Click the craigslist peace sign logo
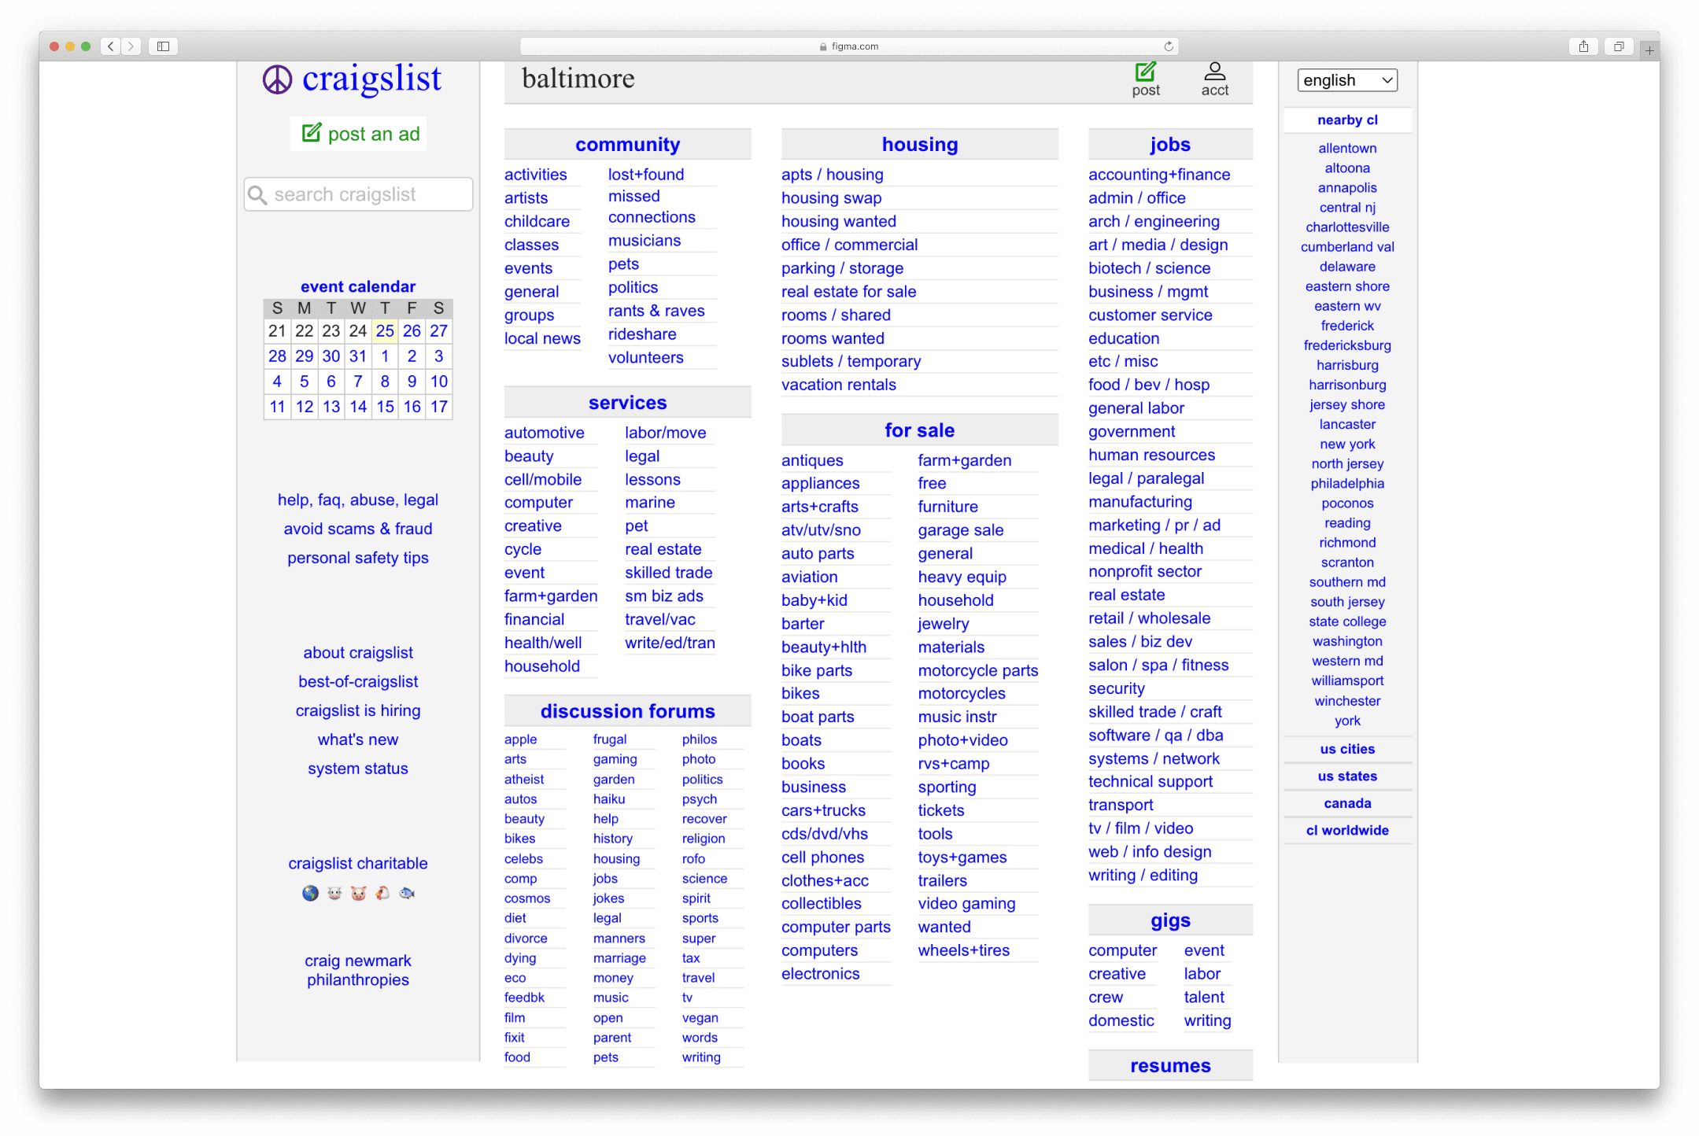1699x1136 pixels. coord(277,79)
